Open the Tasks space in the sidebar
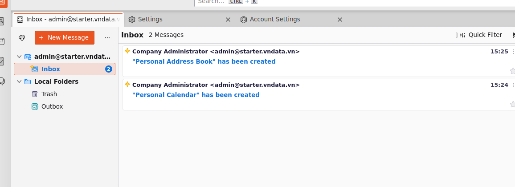The width and height of the screenshot is (515, 187). (2, 61)
